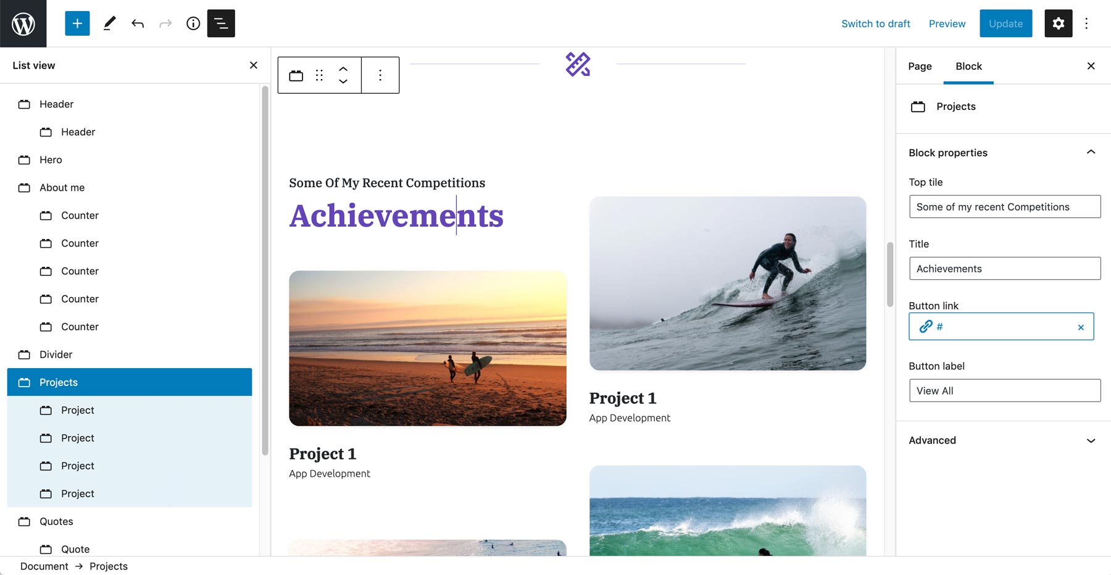Move block up with the chevron arrow
Screen dimensions: 1111x575
coord(343,69)
